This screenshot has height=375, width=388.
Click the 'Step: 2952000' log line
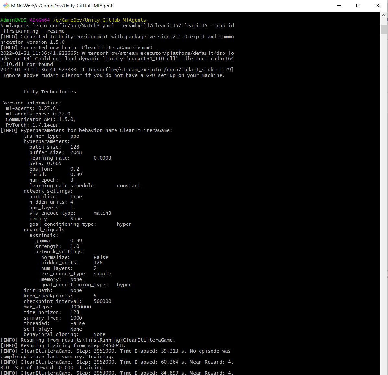[x=117, y=365]
